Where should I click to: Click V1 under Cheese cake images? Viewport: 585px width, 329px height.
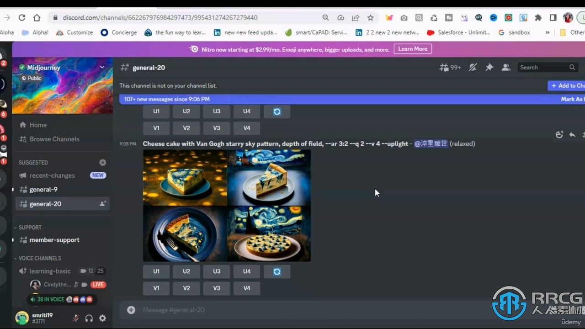coord(156,288)
